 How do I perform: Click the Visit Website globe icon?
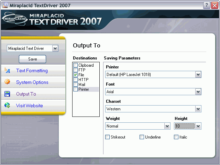click(7, 105)
